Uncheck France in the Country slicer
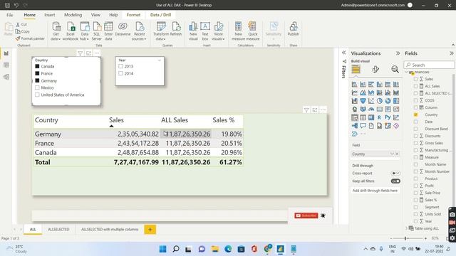Image resolution: width=456 pixels, height=256 pixels. tap(37, 73)
